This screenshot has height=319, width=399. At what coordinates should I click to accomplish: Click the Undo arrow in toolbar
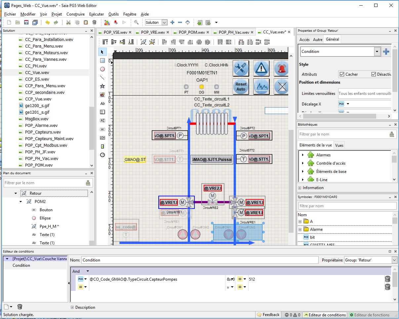pyautogui.click(x=48, y=22)
